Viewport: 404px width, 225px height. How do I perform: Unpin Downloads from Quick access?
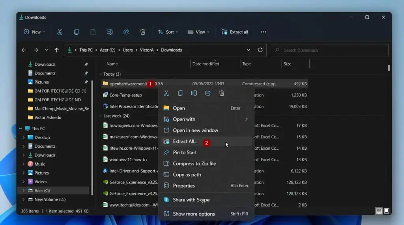86,64
